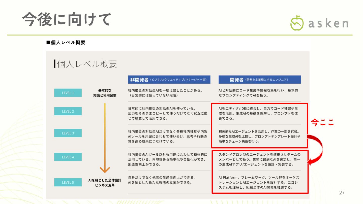Click the ■個人レベル概要 subheading
Image resolution: width=363 pixels, height=204 pixels.
(x=66, y=43)
